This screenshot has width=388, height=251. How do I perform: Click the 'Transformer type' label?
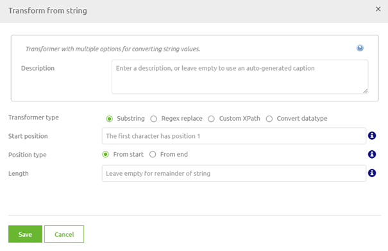[33, 117]
